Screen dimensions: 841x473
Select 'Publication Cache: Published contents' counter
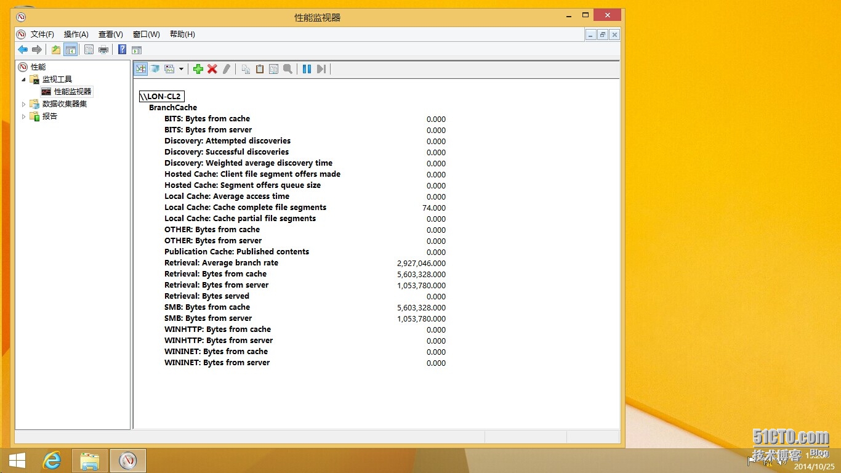click(x=236, y=251)
